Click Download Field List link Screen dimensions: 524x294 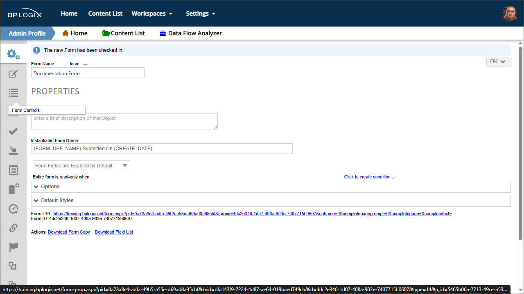pyautogui.click(x=114, y=232)
